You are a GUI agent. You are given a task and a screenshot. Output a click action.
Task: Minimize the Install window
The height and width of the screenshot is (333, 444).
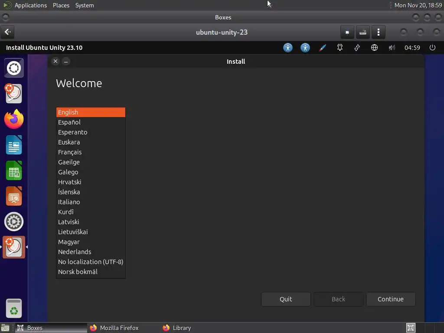point(66,61)
